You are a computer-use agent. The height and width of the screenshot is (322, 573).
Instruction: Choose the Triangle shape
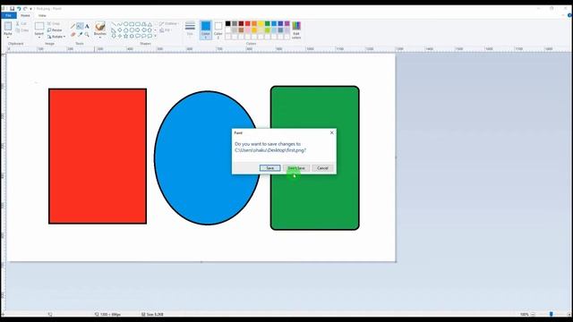point(150,24)
